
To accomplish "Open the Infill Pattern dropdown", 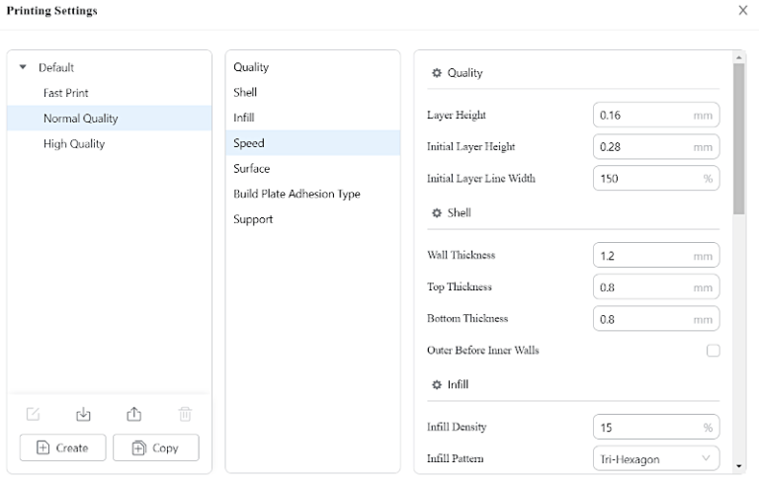I will [656, 459].
